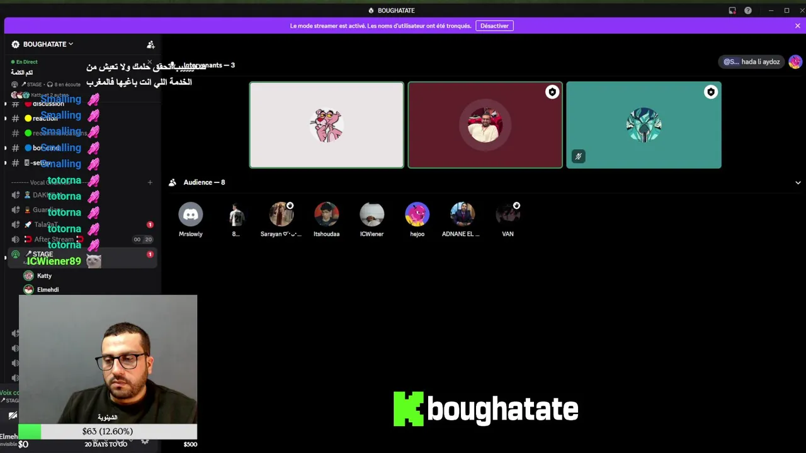
Task: Click the Désactiver streamer mode button
Action: (x=494, y=26)
